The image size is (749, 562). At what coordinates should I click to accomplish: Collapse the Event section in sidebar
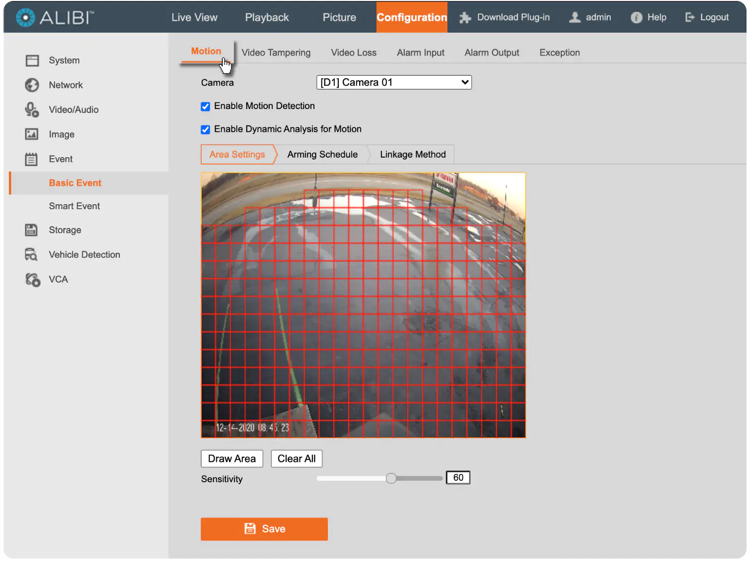click(x=60, y=159)
